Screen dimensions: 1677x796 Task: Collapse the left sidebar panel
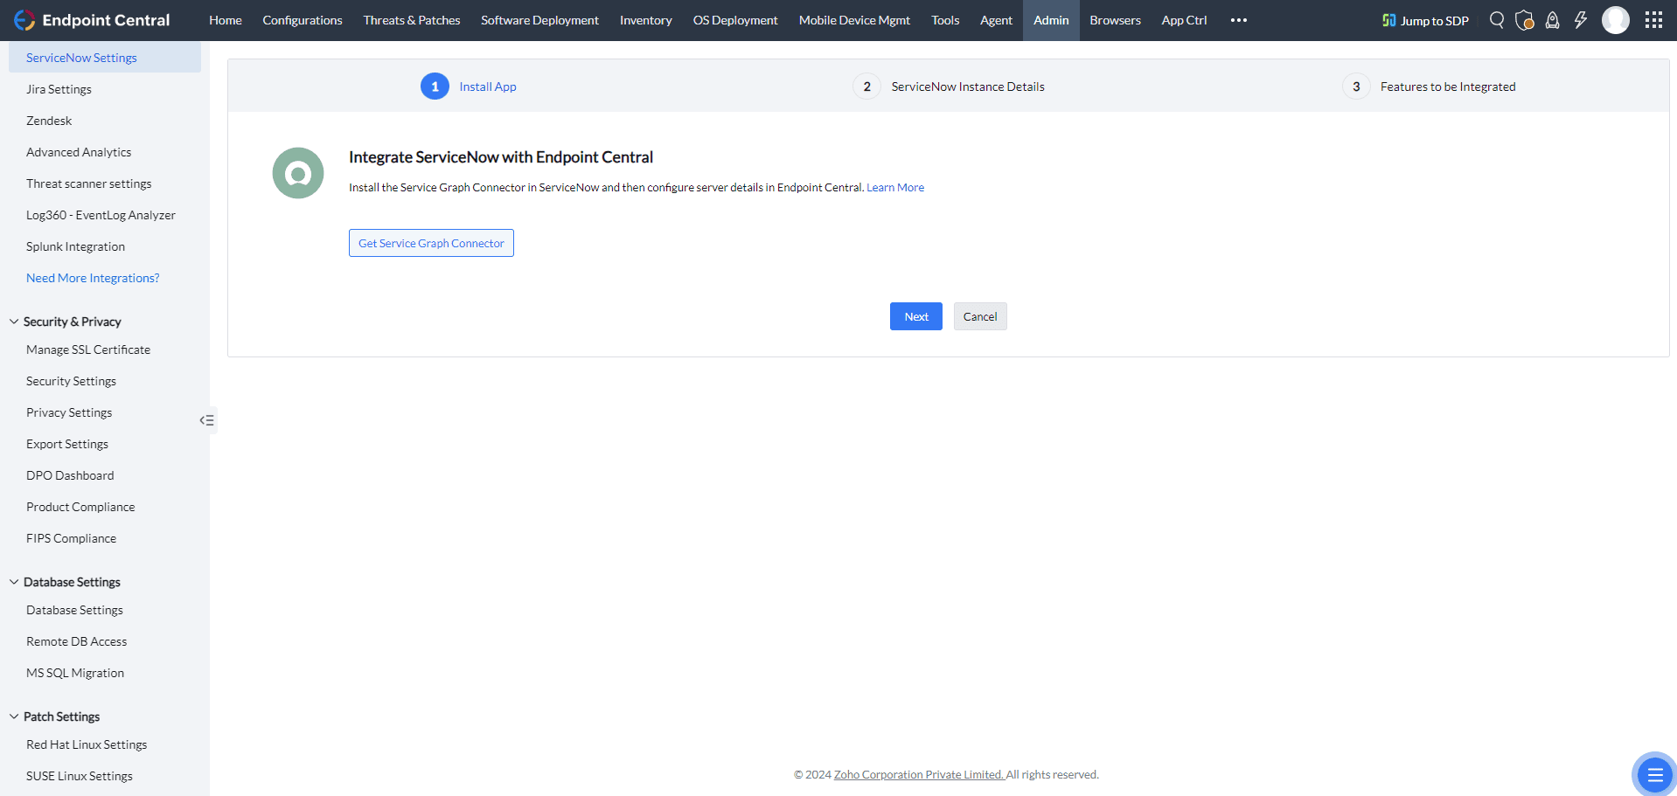coord(207,420)
